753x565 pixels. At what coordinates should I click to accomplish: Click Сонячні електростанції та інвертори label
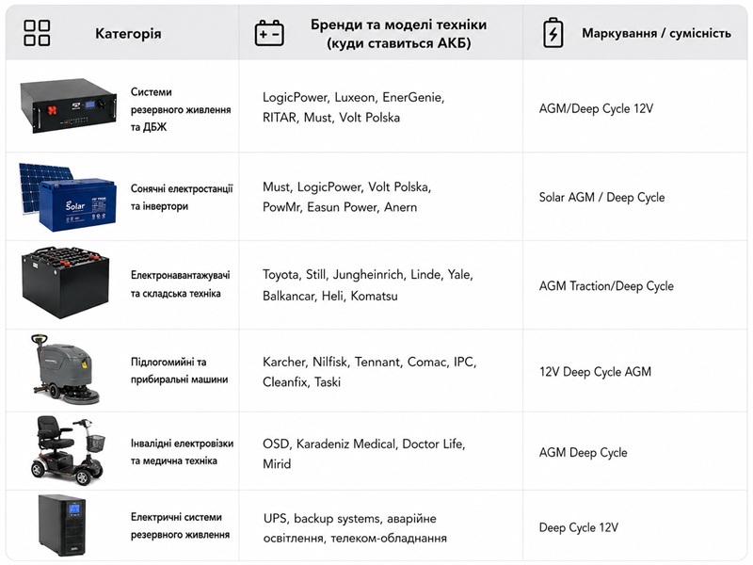(x=182, y=198)
